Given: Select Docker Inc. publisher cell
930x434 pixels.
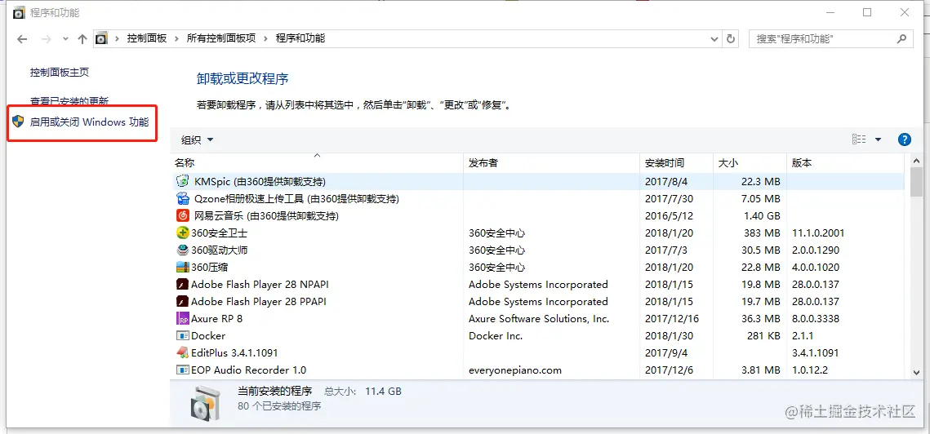Looking at the screenshot, I should click(x=496, y=335).
